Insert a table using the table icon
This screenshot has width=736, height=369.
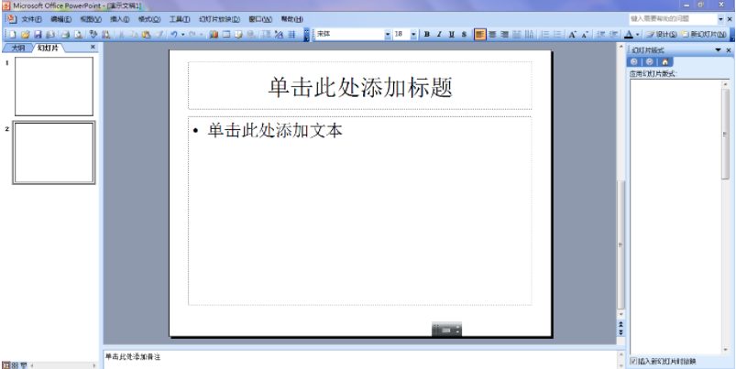tap(226, 34)
